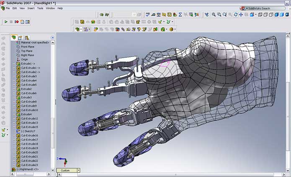
Task: Click the Previous View icon
Action: [x=207, y=15]
